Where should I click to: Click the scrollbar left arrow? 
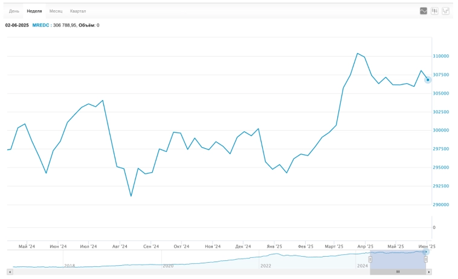[x=10, y=272]
